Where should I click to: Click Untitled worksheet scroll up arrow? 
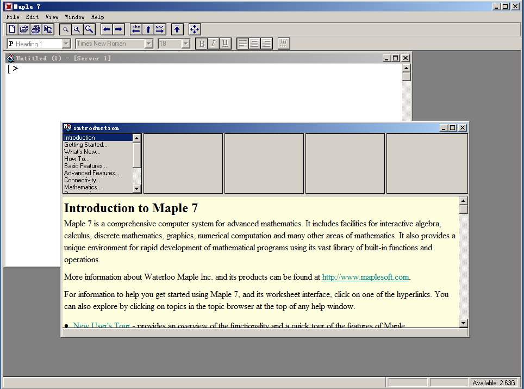pyautogui.click(x=406, y=68)
